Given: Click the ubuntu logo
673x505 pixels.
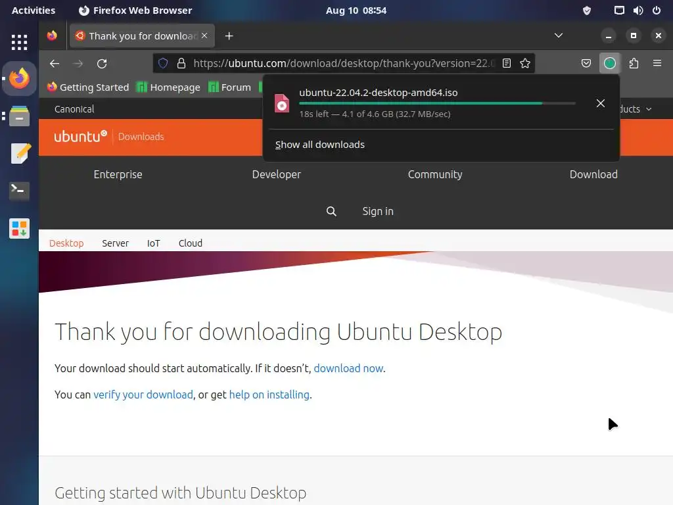Looking at the screenshot, I should coord(80,136).
